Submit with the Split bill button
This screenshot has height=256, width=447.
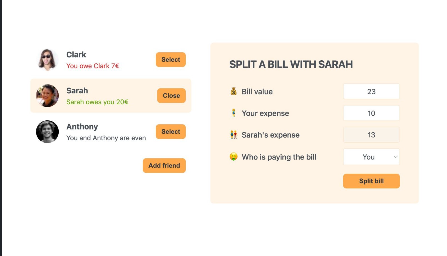371,181
